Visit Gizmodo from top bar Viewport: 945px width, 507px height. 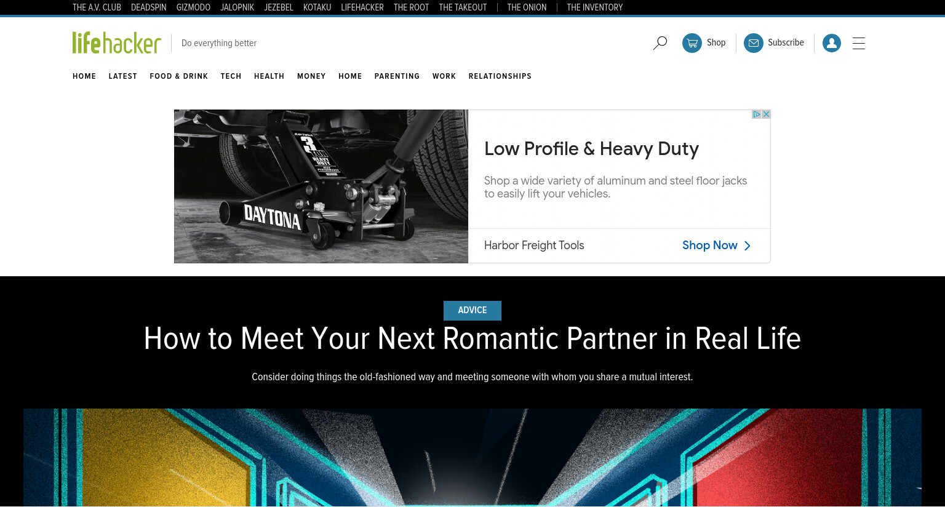tap(193, 7)
